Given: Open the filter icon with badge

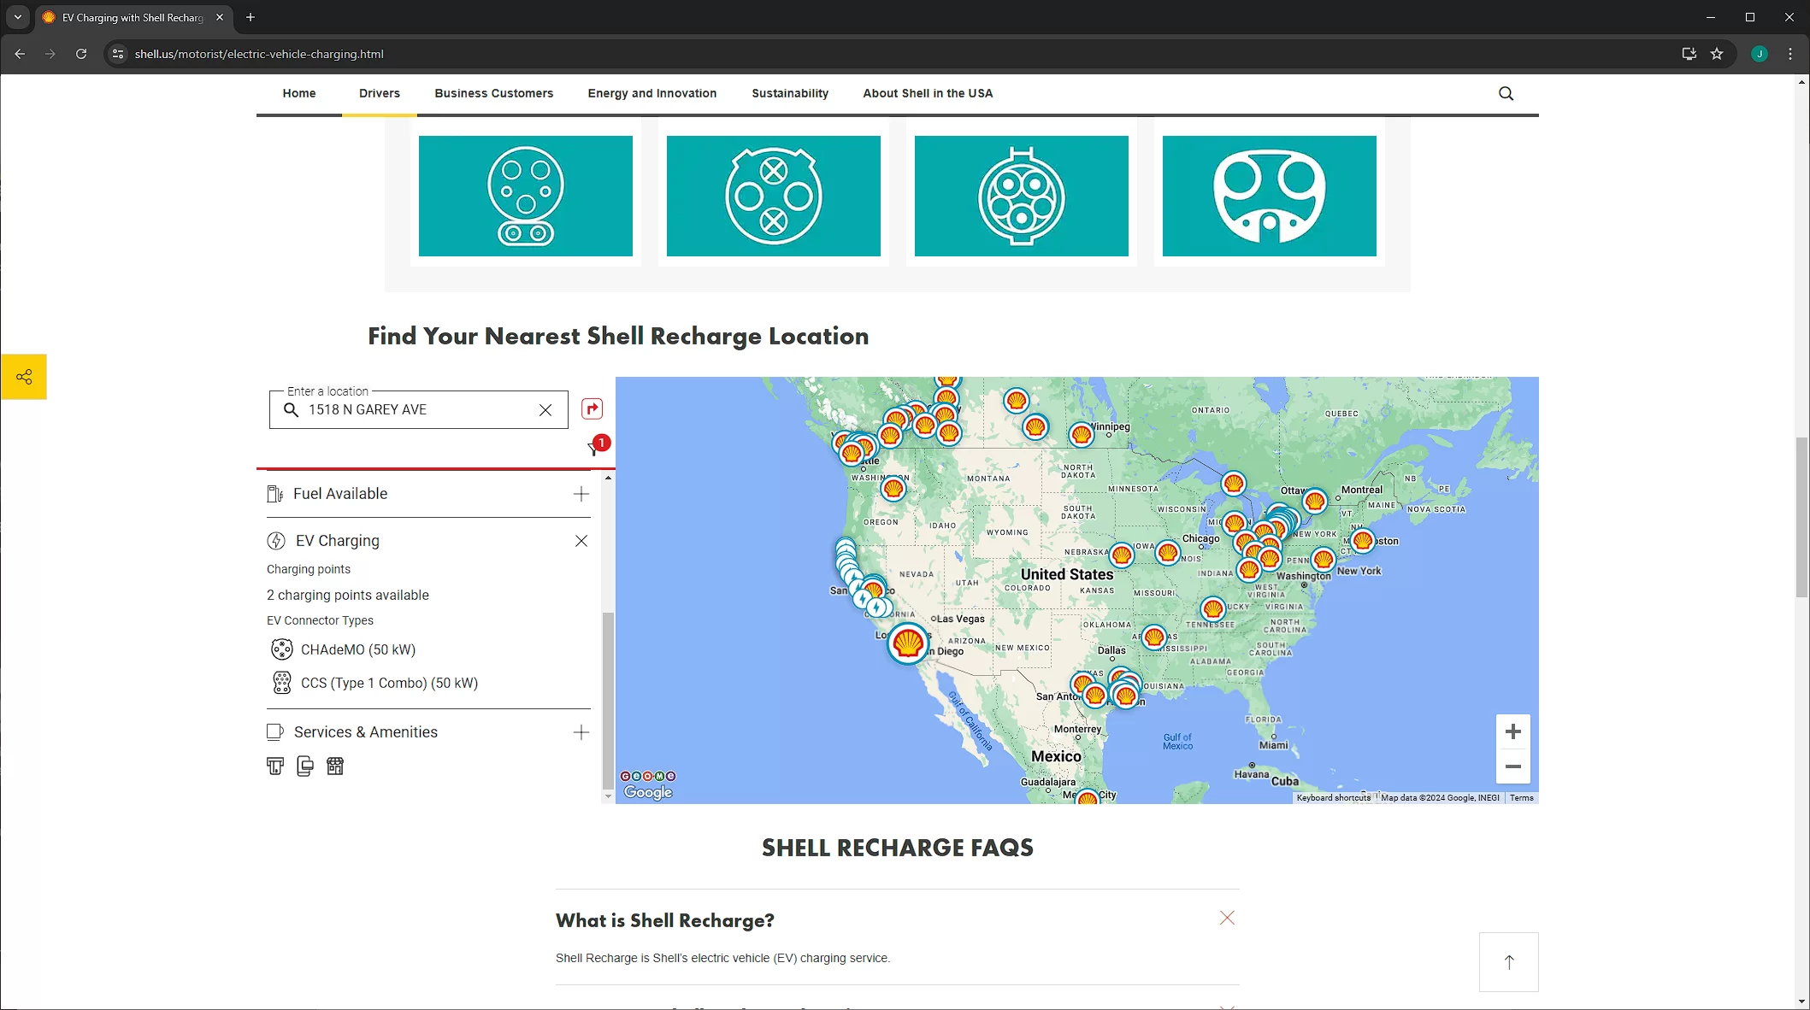Looking at the screenshot, I should pyautogui.click(x=598, y=446).
